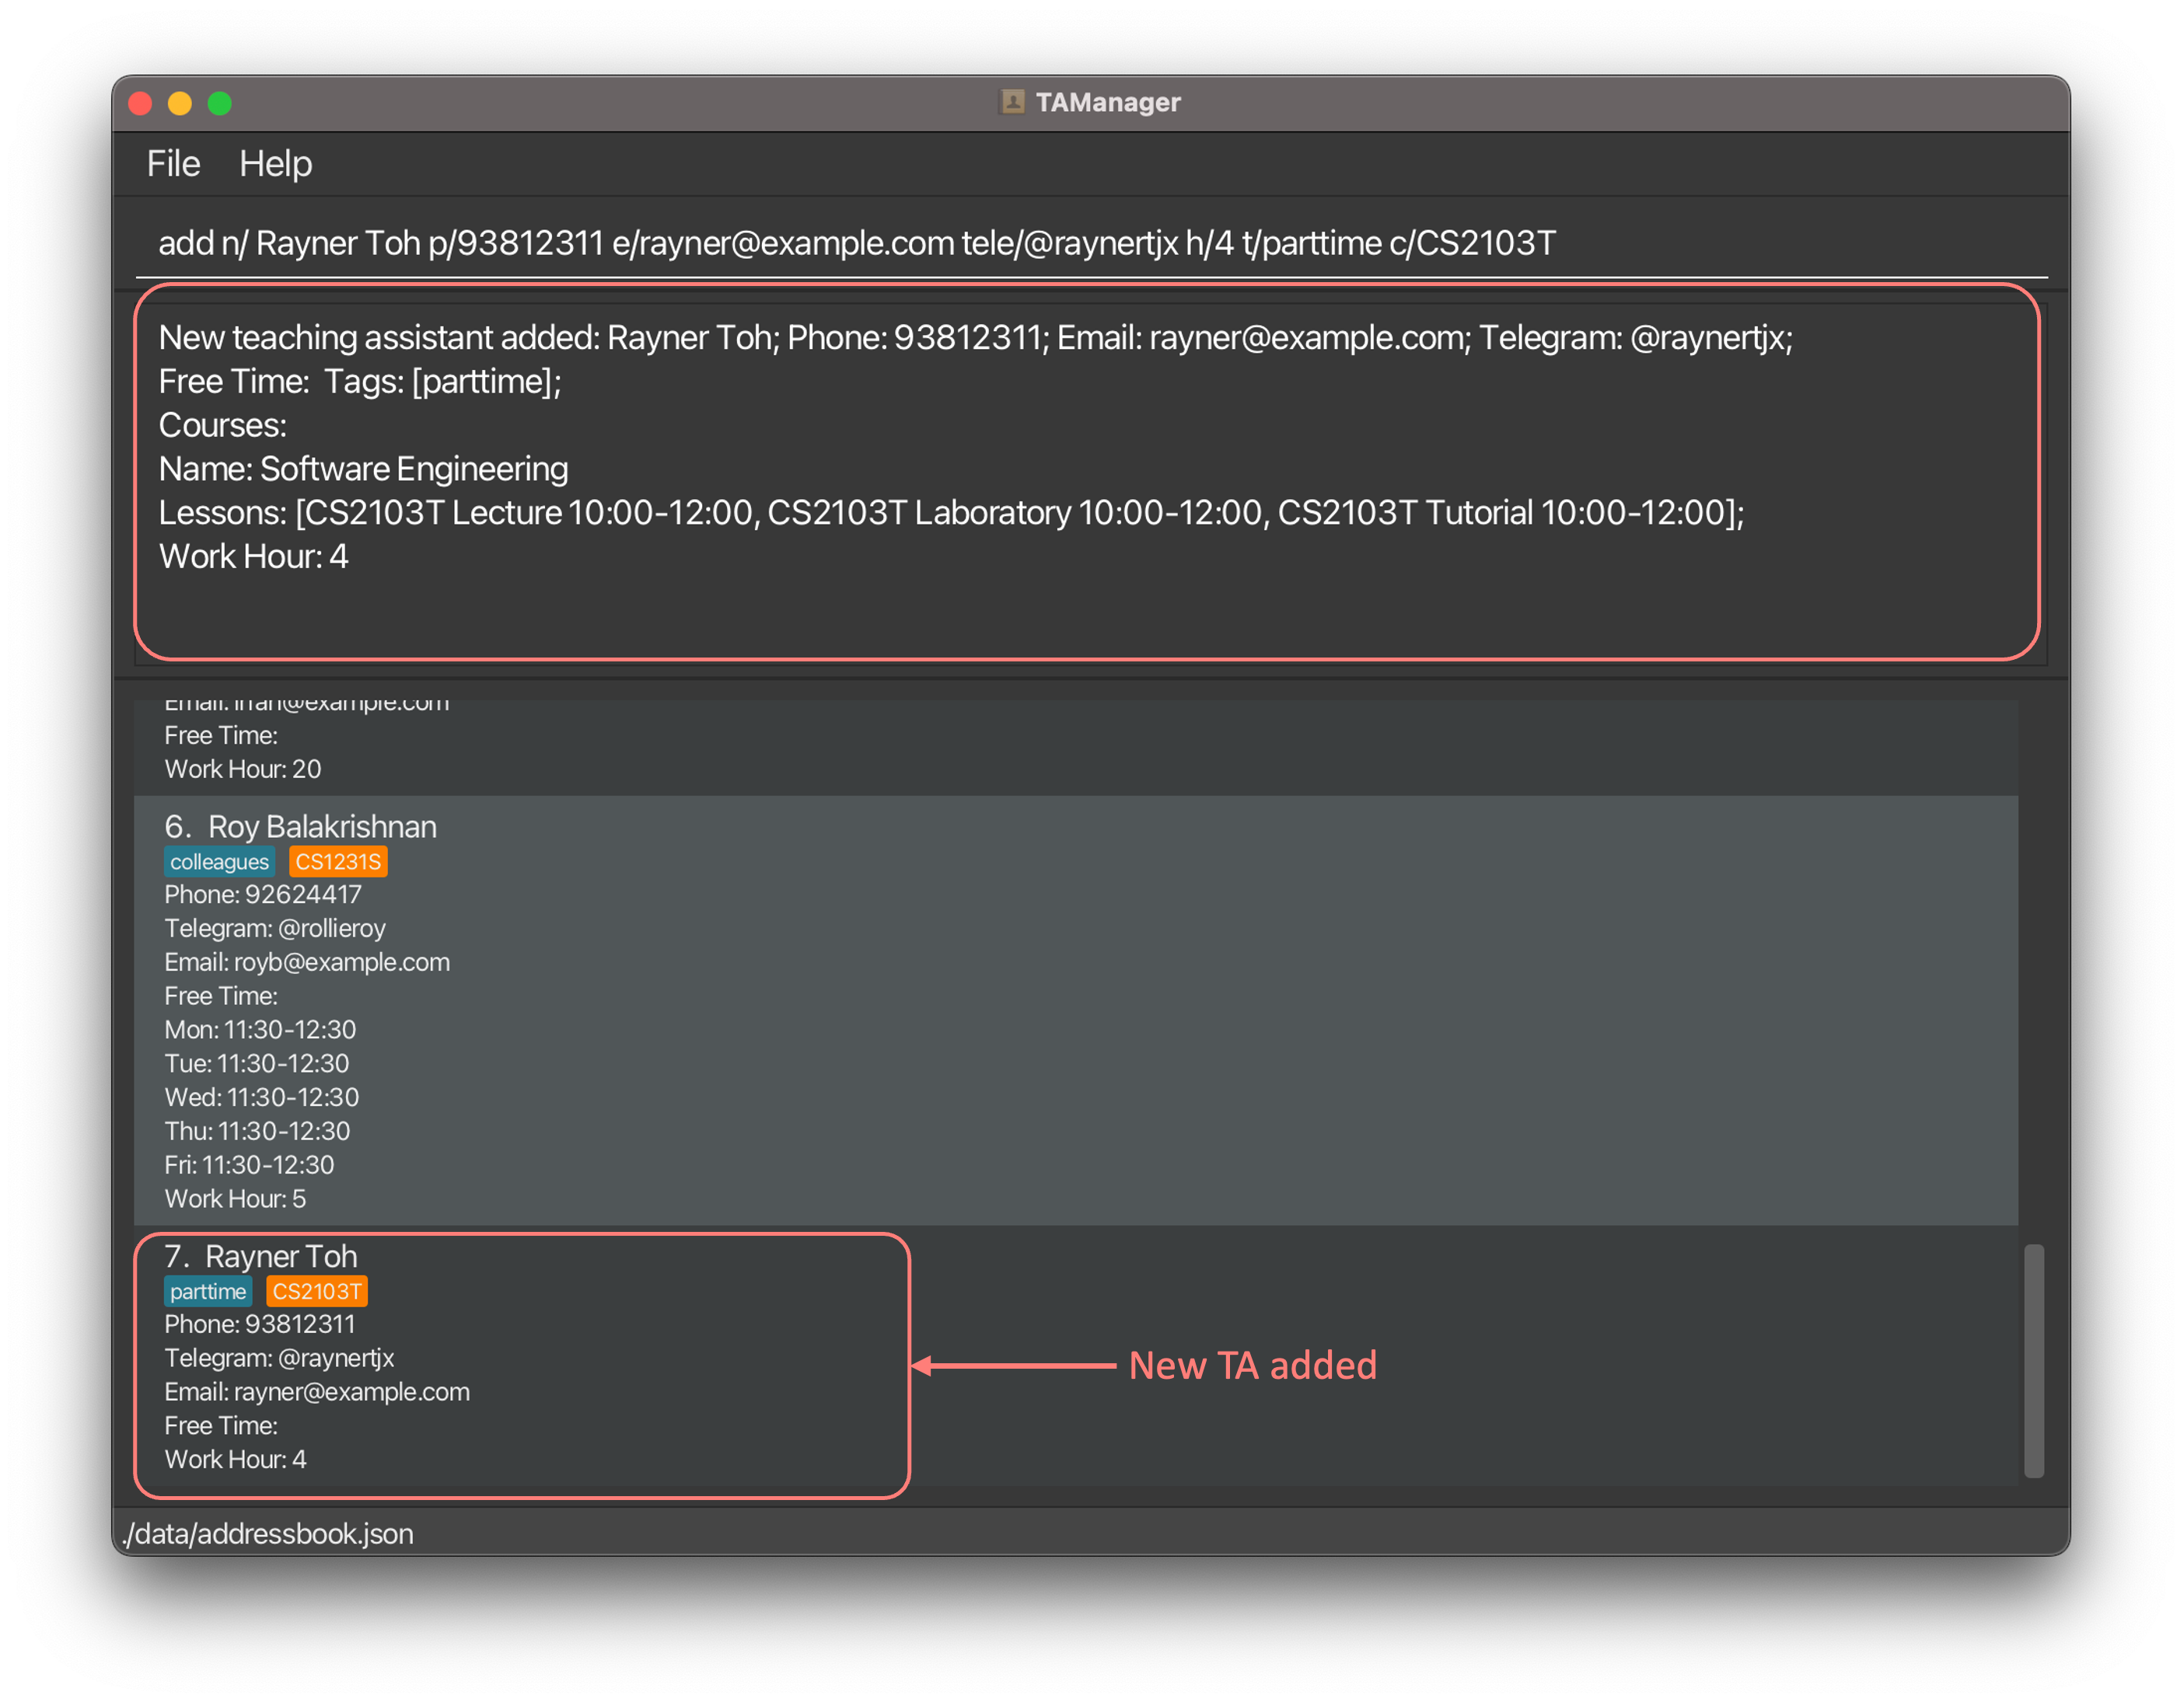Click the 'TAManager' window title text
The height and width of the screenshot is (1706, 2184).
coord(1108,102)
